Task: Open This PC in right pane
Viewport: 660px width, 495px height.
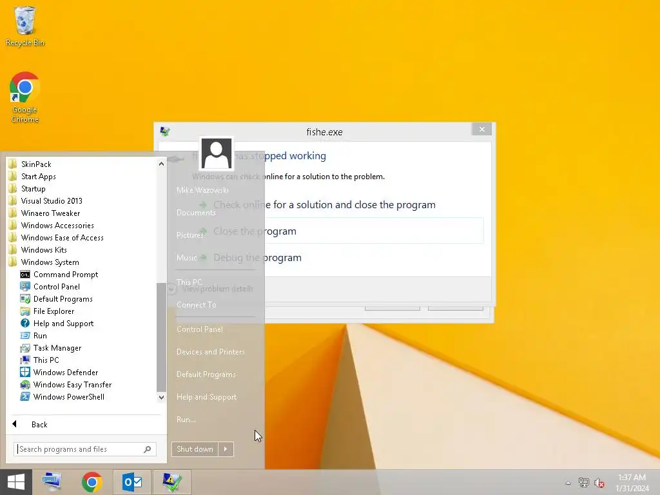Action: [x=189, y=282]
